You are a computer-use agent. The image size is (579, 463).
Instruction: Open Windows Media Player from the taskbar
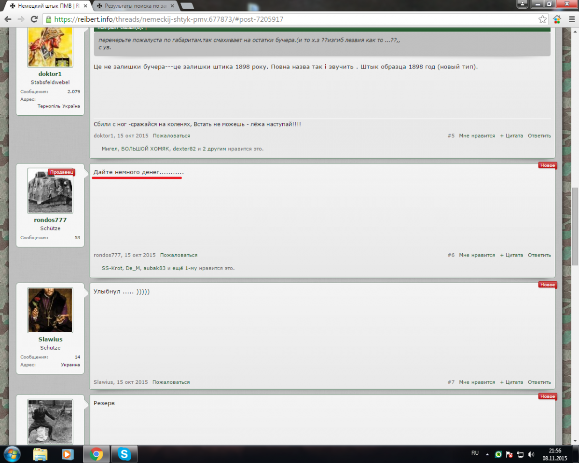click(x=68, y=454)
